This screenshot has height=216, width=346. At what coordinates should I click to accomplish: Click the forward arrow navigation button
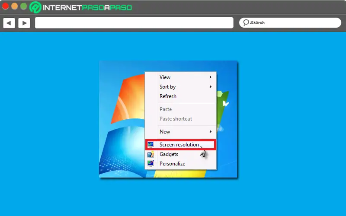(x=24, y=23)
